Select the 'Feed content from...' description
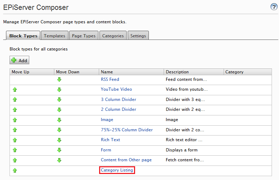The height and width of the screenshot is (180, 279). pyautogui.click(x=186, y=79)
